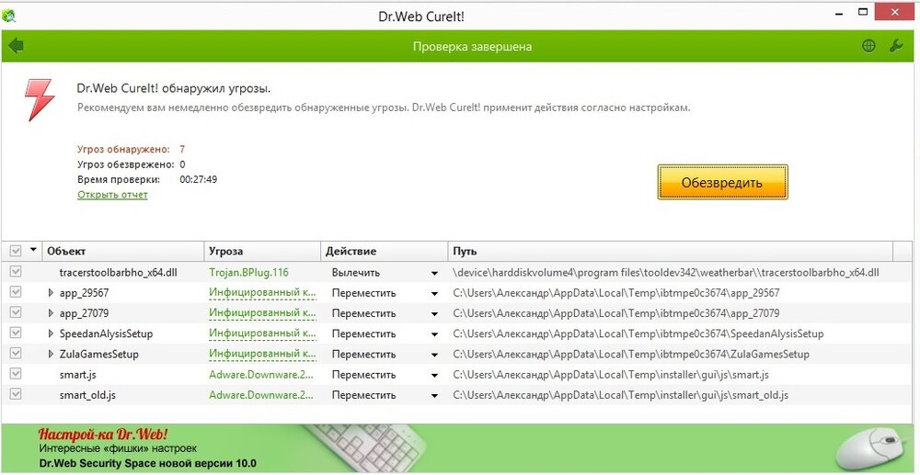Open the Открыть отчет report link
This screenshot has height=475, width=920.
[x=112, y=195]
